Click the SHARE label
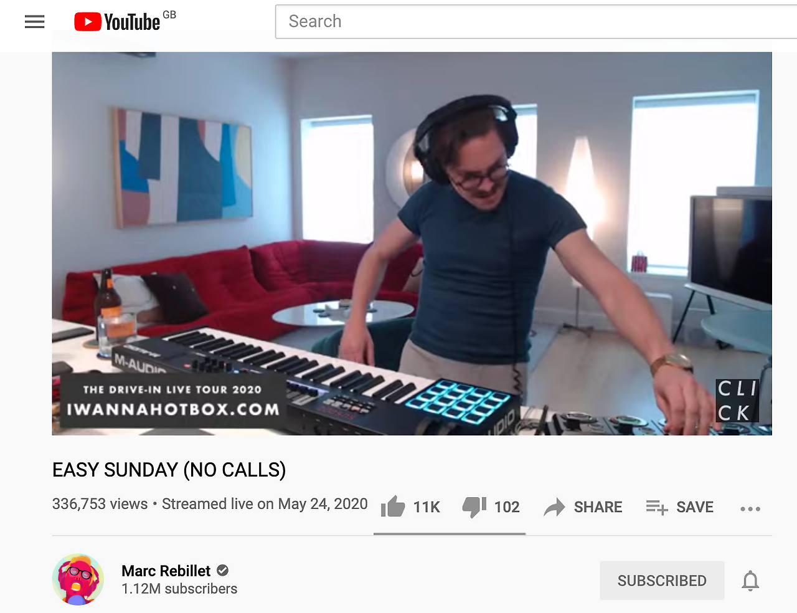 coord(598,507)
